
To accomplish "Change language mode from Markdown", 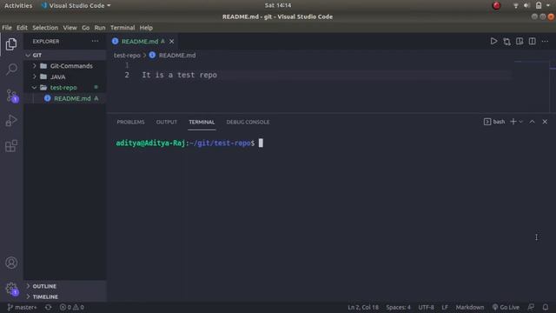I will (x=469, y=307).
